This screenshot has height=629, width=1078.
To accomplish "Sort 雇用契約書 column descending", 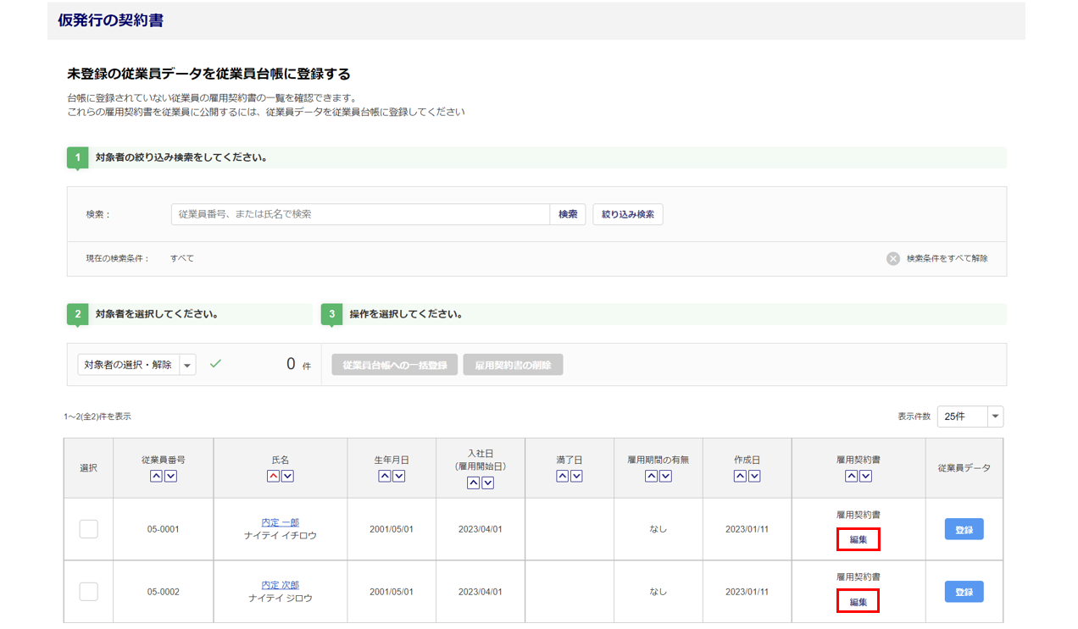I will (x=865, y=477).
